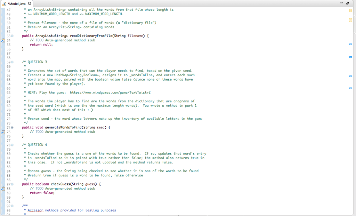Click the minimize editor icon at top right
The height and width of the screenshot is (216, 356).
pos(342,3)
